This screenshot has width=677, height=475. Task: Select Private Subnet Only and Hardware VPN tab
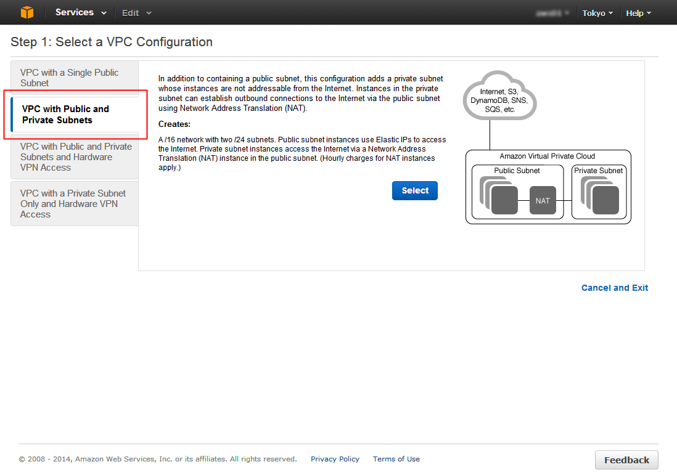tap(75, 204)
